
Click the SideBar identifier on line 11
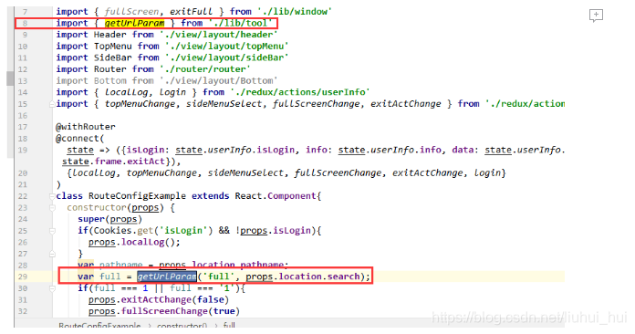click(112, 57)
